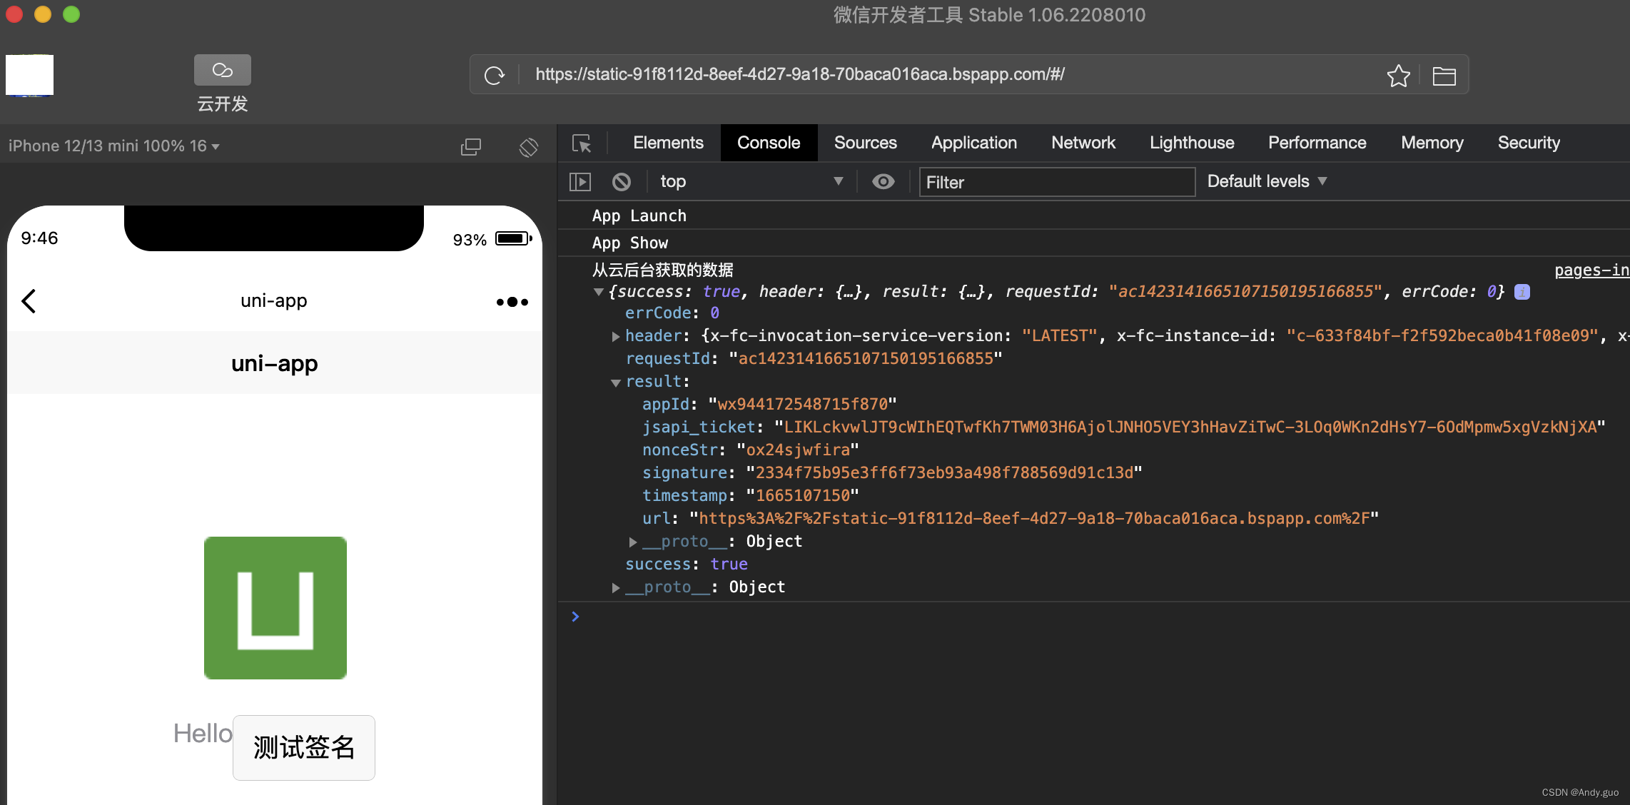Viewport: 1630px width, 805px height.
Task: Reload the page with the refresh icon
Action: (x=494, y=75)
